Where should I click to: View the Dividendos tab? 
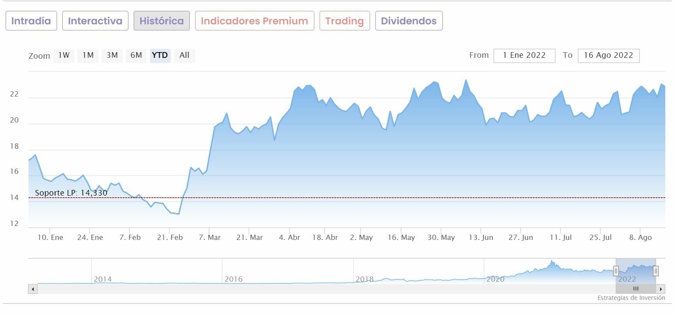(409, 21)
